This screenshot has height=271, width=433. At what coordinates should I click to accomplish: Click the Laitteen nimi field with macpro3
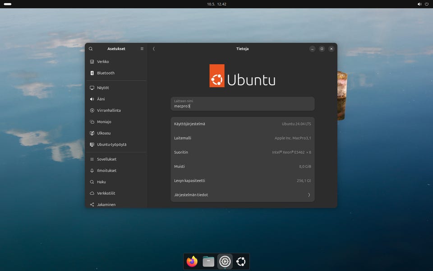[243, 104]
